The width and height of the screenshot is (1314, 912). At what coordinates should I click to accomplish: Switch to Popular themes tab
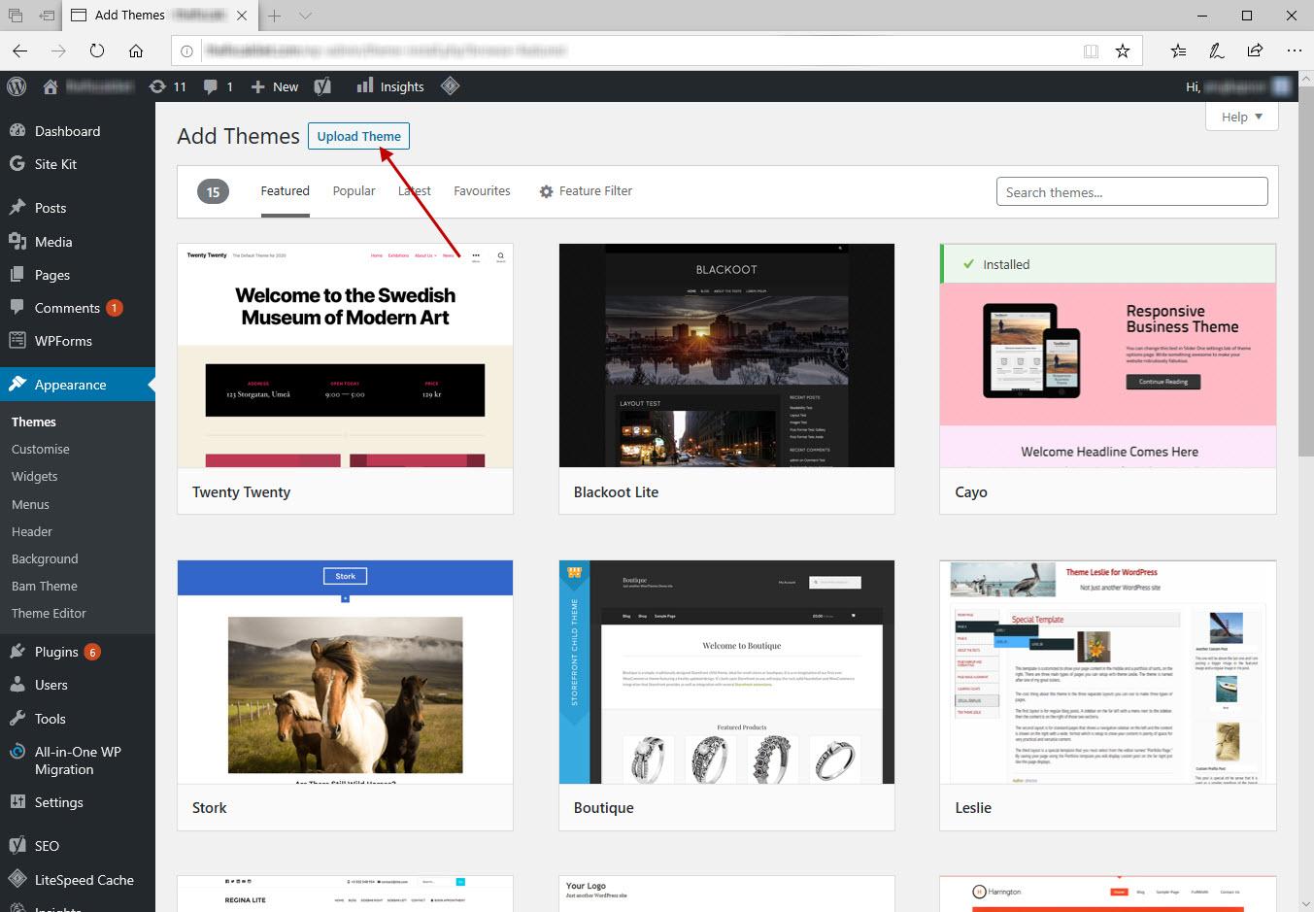pyautogui.click(x=354, y=191)
